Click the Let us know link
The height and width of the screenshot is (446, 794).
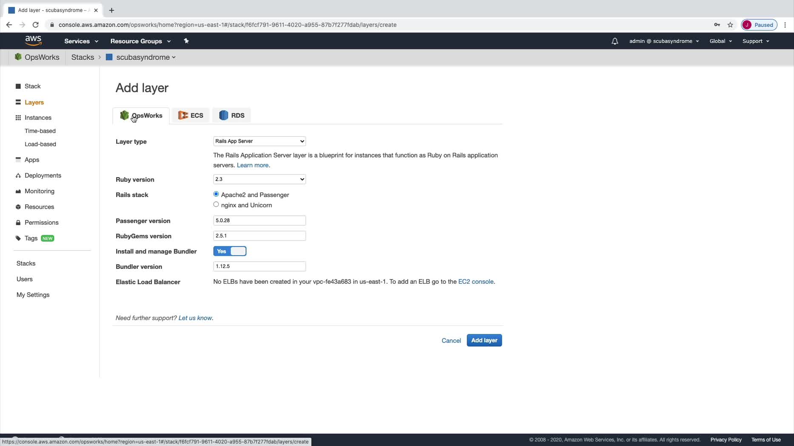195,318
